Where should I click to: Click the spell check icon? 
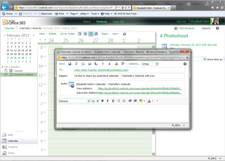click(x=122, y=64)
